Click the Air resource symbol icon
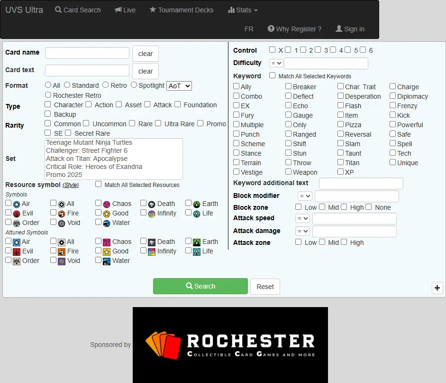The width and height of the screenshot is (446, 383). click(17, 204)
